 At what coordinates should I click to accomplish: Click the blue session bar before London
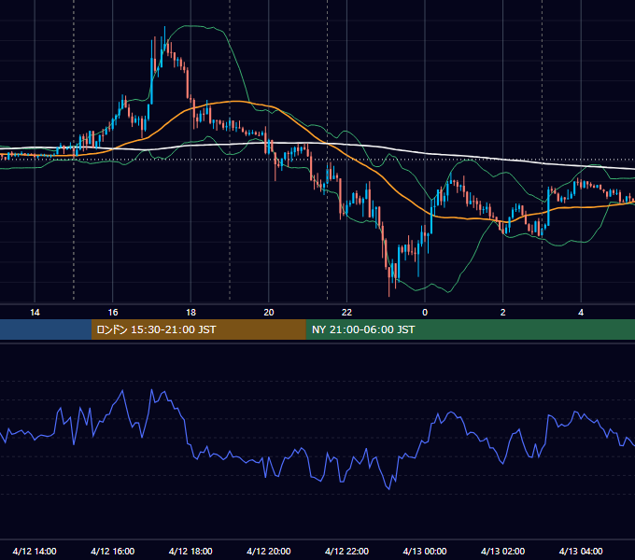pos(46,329)
